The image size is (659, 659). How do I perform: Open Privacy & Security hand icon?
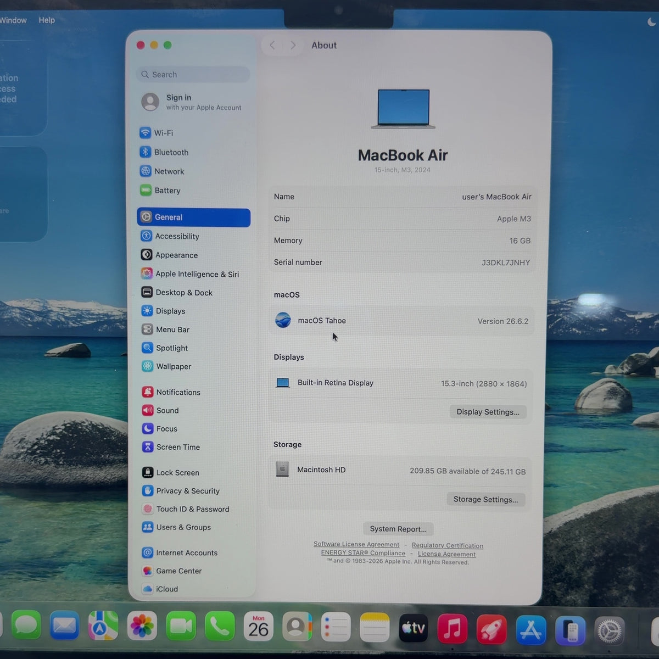tap(148, 490)
